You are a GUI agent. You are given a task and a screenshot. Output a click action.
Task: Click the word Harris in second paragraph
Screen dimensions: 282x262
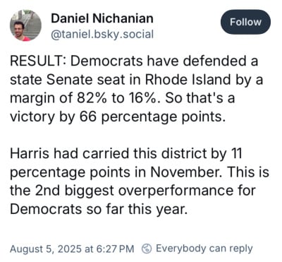coord(30,153)
